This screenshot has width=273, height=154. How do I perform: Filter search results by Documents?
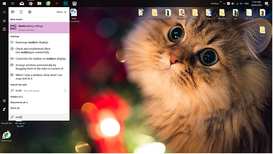point(21,12)
